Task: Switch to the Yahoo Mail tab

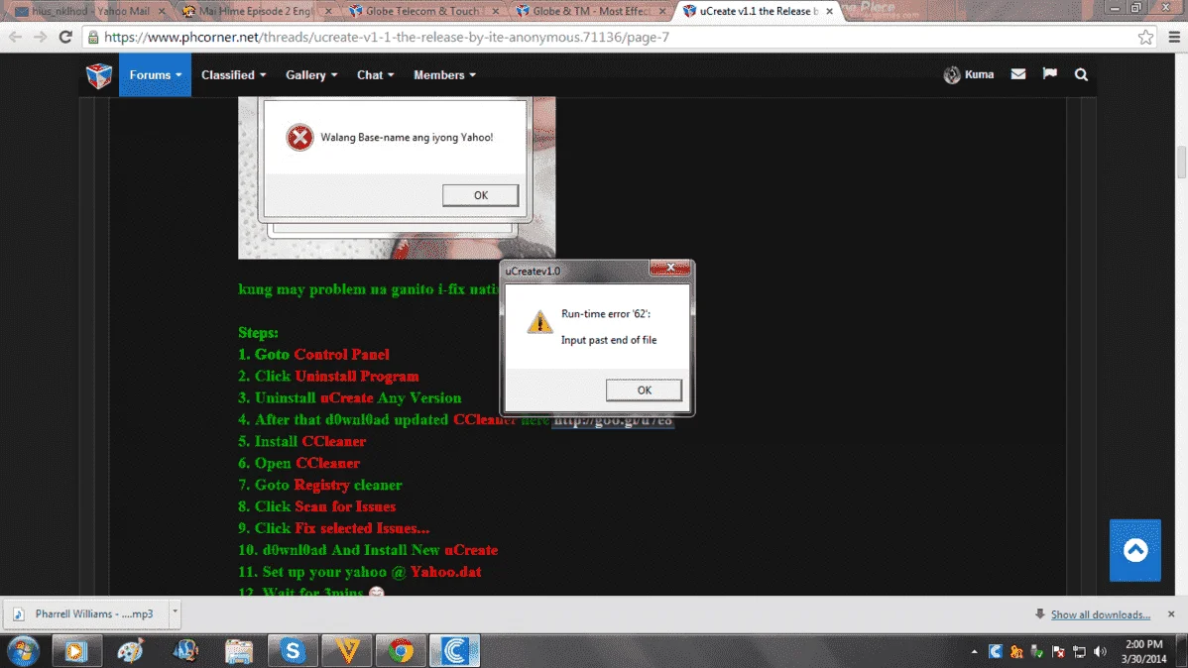Action: 89,11
